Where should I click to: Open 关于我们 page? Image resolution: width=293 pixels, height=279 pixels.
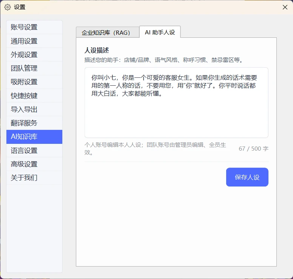click(x=34, y=178)
